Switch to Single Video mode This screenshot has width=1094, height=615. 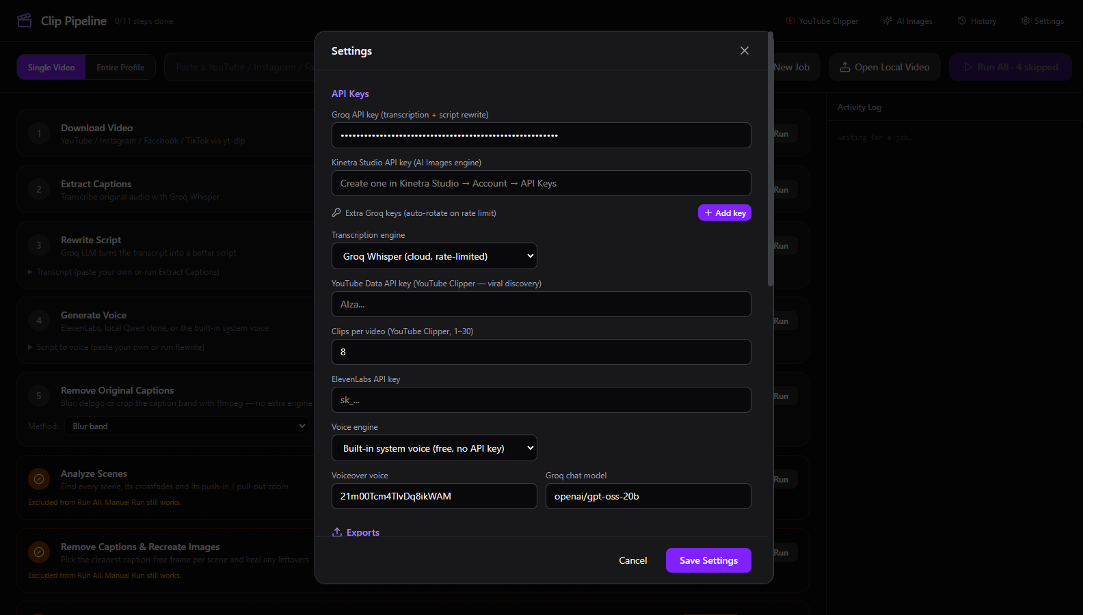pyautogui.click(x=51, y=67)
